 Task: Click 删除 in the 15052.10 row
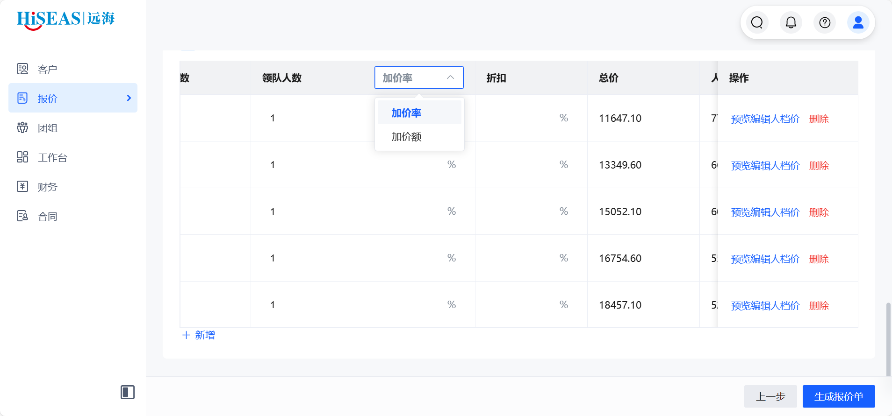point(819,212)
